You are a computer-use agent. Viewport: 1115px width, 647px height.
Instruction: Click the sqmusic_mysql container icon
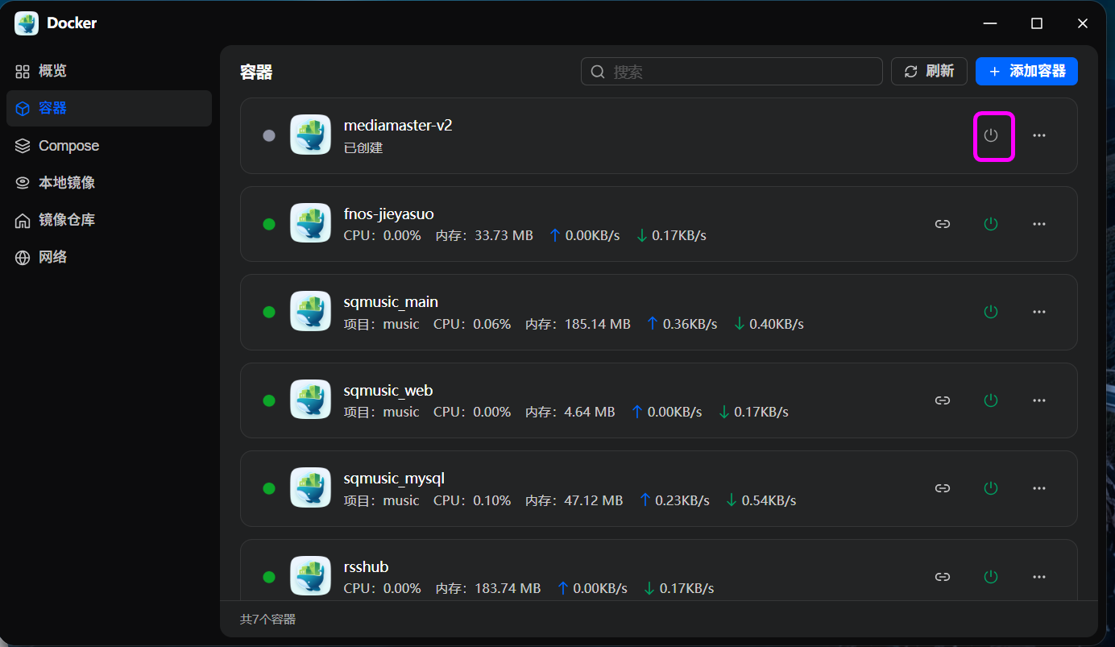pyautogui.click(x=310, y=488)
